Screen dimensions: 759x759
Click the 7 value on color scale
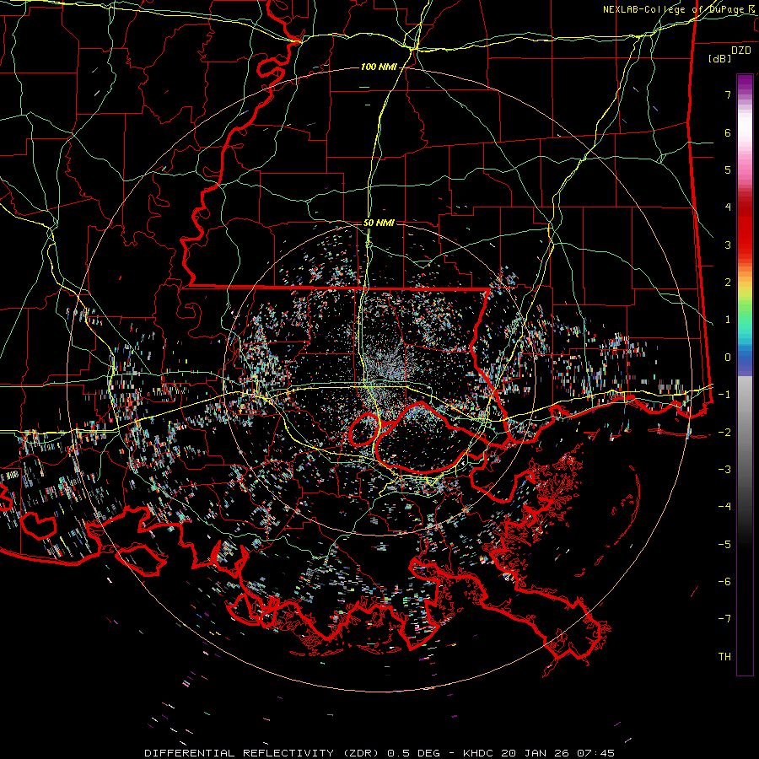click(x=728, y=94)
